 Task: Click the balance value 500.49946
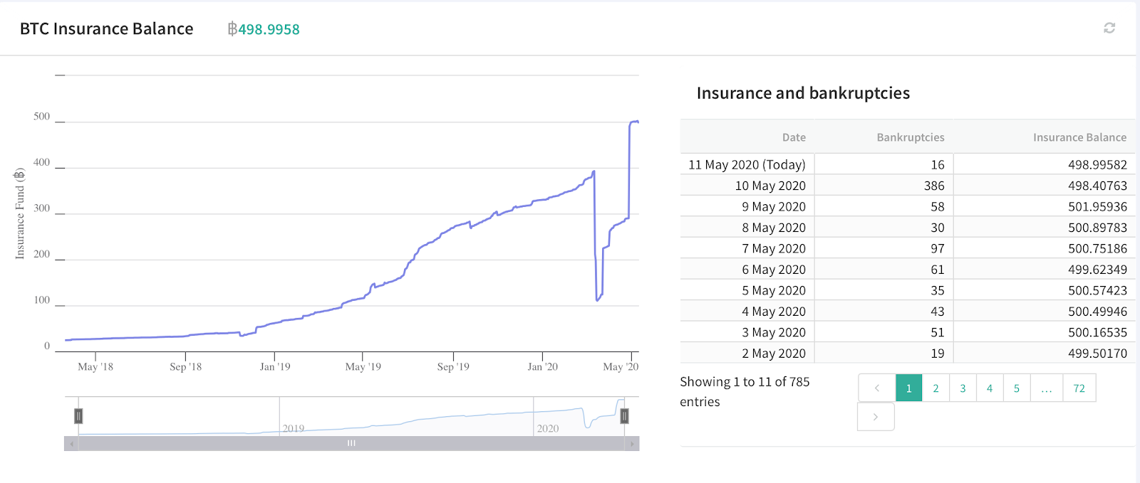point(1097,312)
